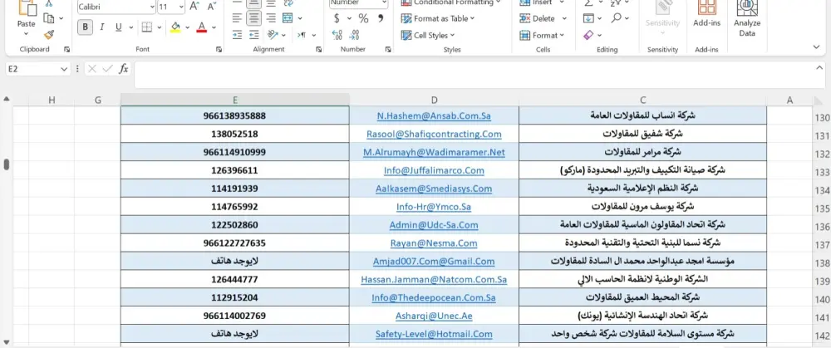Open the Format cells menu

tap(542, 35)
